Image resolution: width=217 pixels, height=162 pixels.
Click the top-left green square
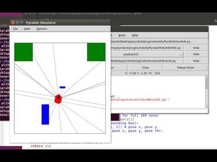pyautogui.click(x=24, y=52)
